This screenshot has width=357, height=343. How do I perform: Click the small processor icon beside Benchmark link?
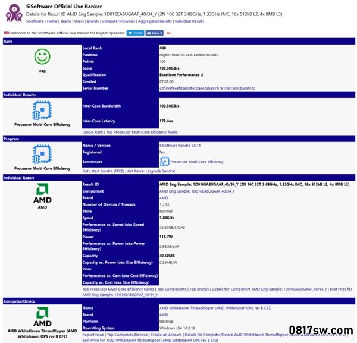coord(165,162)
